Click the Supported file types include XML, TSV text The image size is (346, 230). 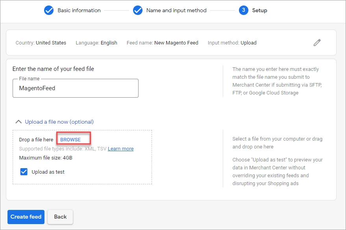(x=63, y=149)
